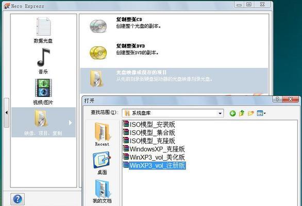The height and width of the screenshot is (206, 302).
Task: Select file WindowsXP_克隆版
Action: tap(154, 149)
